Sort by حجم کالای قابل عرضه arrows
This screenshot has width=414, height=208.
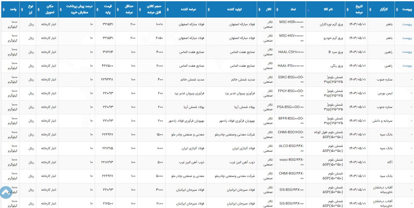(x=140, y=9)
